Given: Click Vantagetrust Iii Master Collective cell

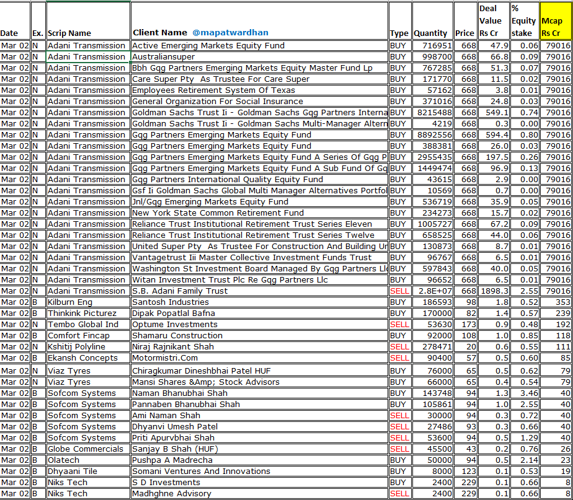Looking at the screenshot, I should pyautogui.click(x=259, y=258).
